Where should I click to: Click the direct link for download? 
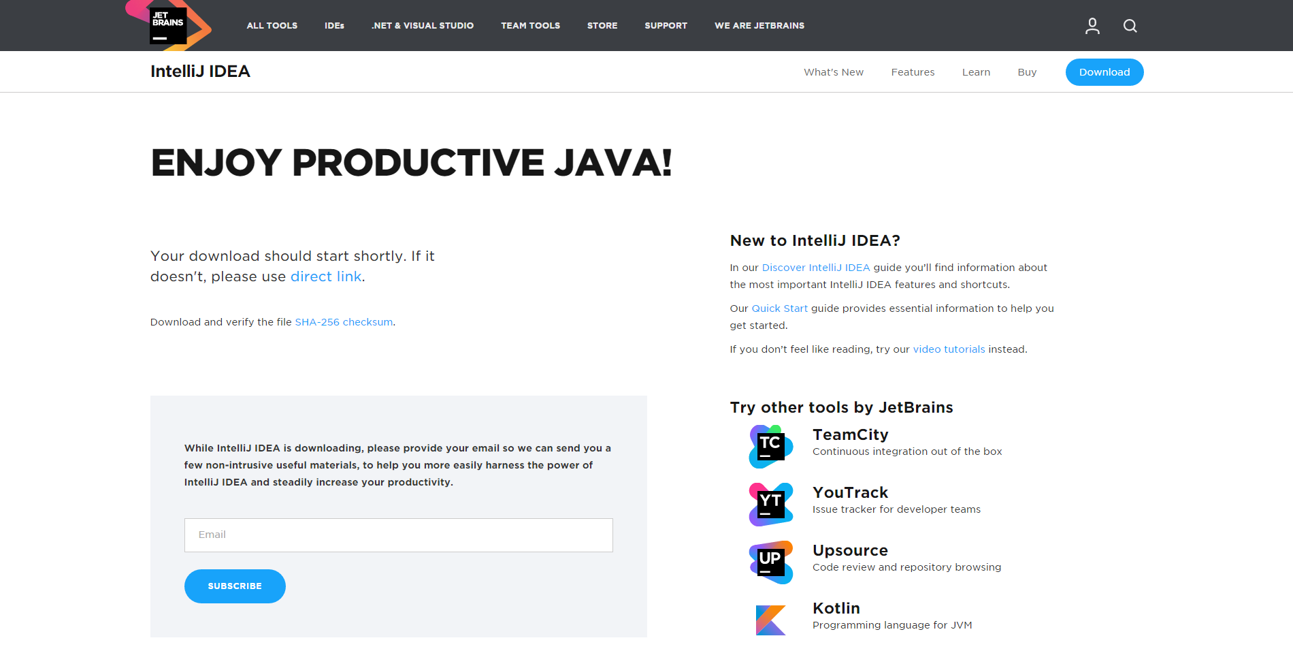[x=326, y=276]
